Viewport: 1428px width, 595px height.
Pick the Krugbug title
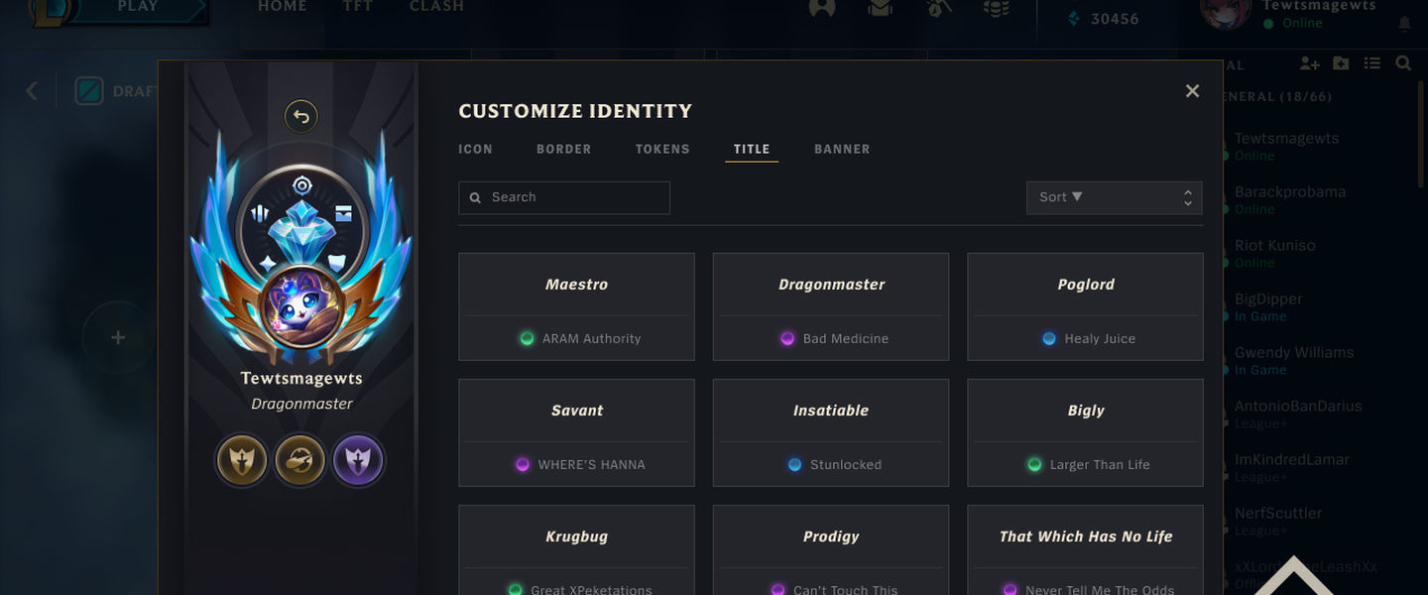576,550
